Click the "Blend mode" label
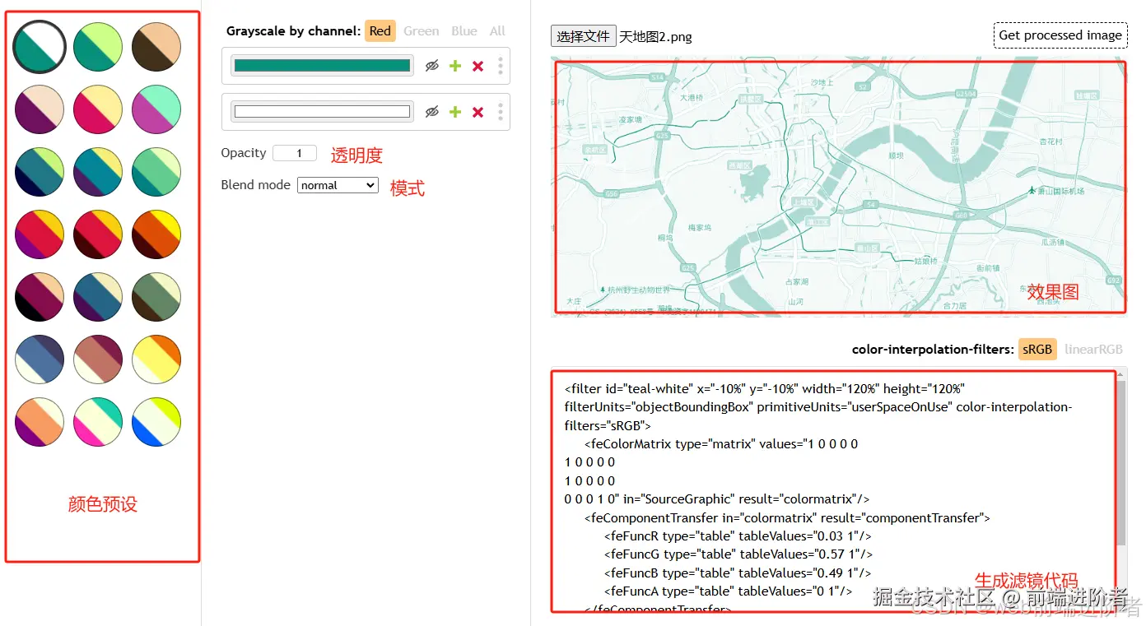1146x626 pixels. click(255, 185)
